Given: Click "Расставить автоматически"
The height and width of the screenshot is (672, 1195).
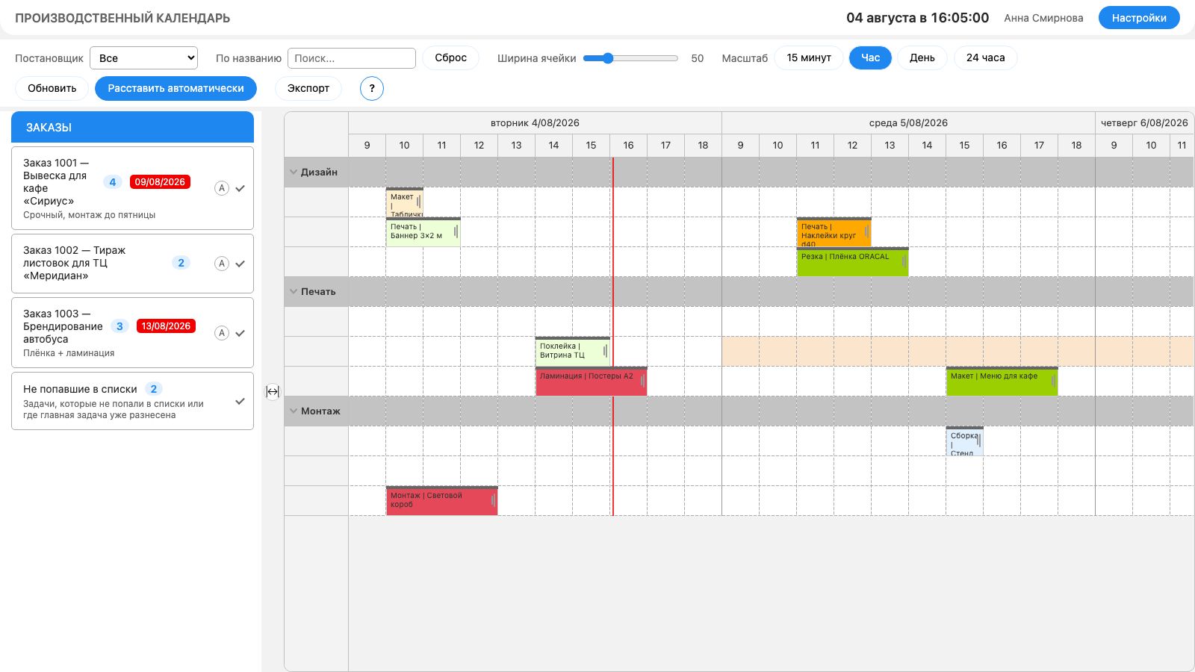Looking at the screenshot, I should coord(176,88).
